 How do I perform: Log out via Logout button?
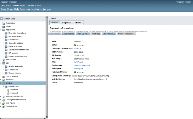click(x=180, y=2)
